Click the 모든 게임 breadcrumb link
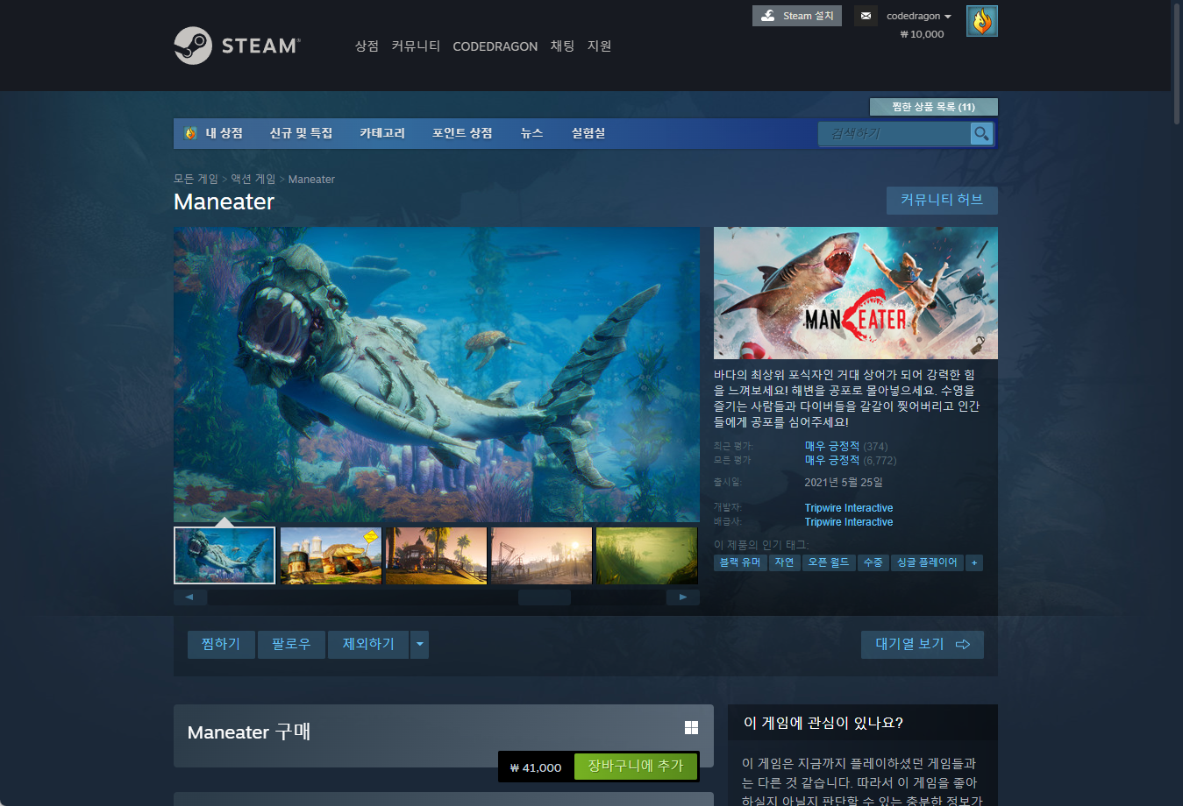 tap(196, 179)
